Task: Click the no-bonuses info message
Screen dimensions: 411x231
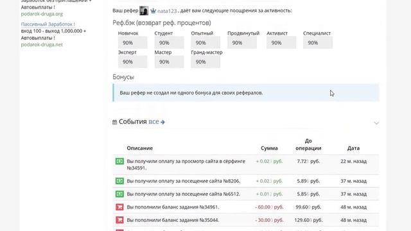Action: click(246, 92)
